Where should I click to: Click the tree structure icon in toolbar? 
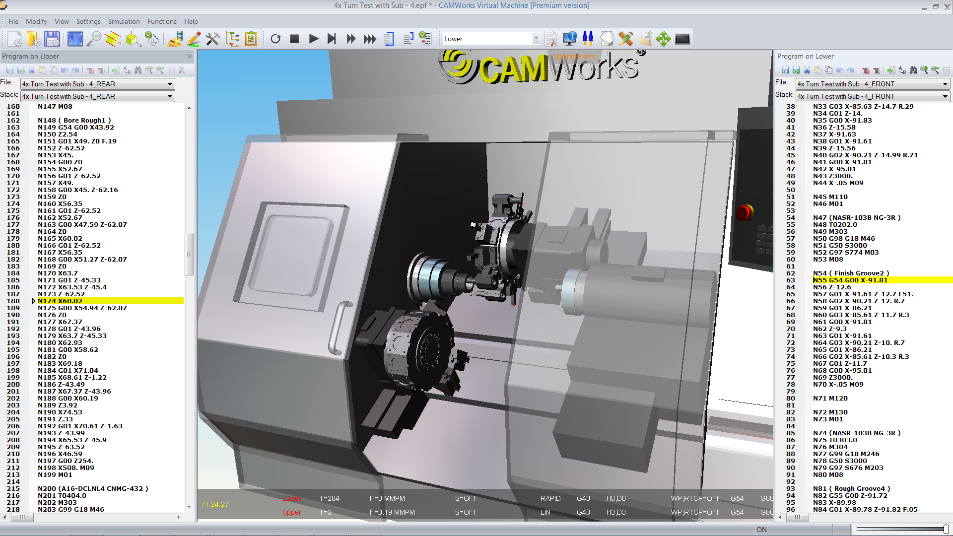232,39
